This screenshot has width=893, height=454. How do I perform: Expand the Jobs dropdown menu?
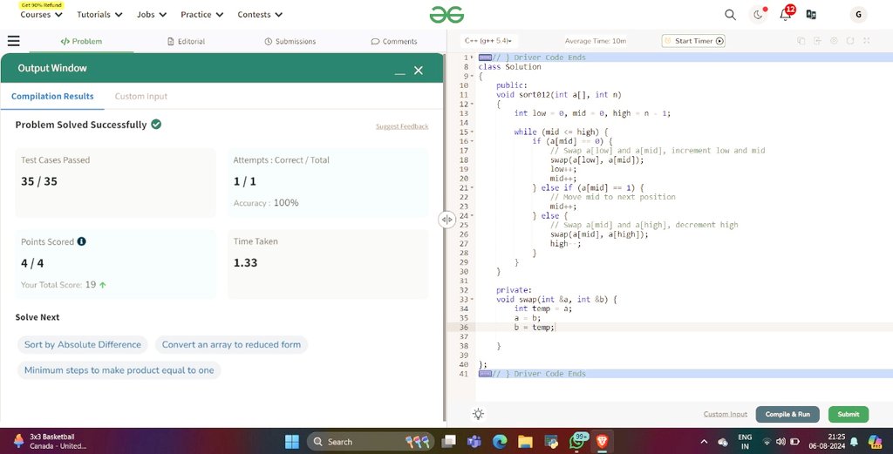click(x=152, y=15)
